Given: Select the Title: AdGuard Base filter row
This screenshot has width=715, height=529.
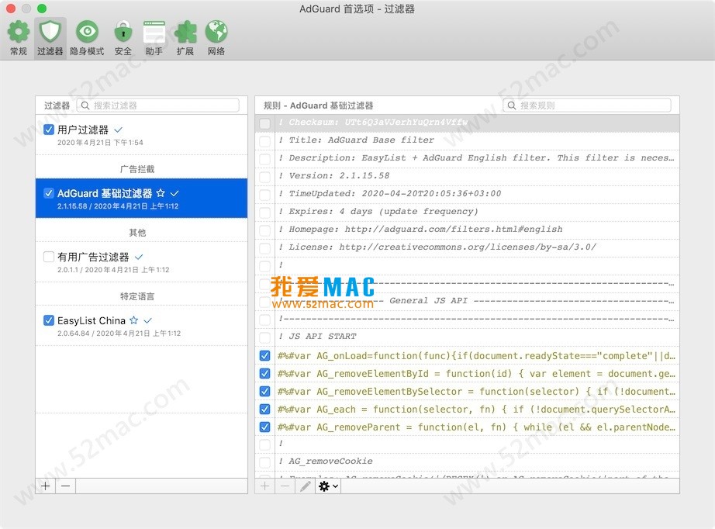Looking at the screenshot, I should coord(467,140).
